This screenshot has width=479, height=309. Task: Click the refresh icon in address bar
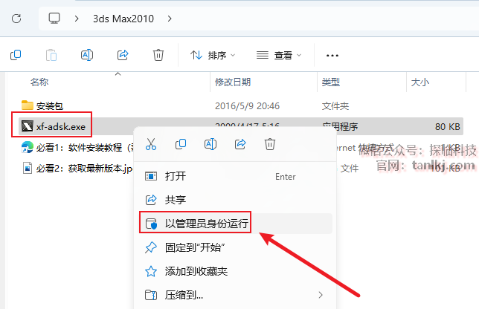tap(16, 19)
